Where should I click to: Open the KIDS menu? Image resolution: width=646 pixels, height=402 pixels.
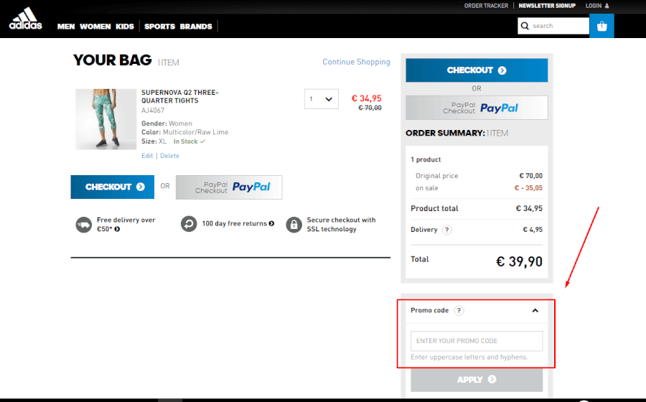point(125,27)
